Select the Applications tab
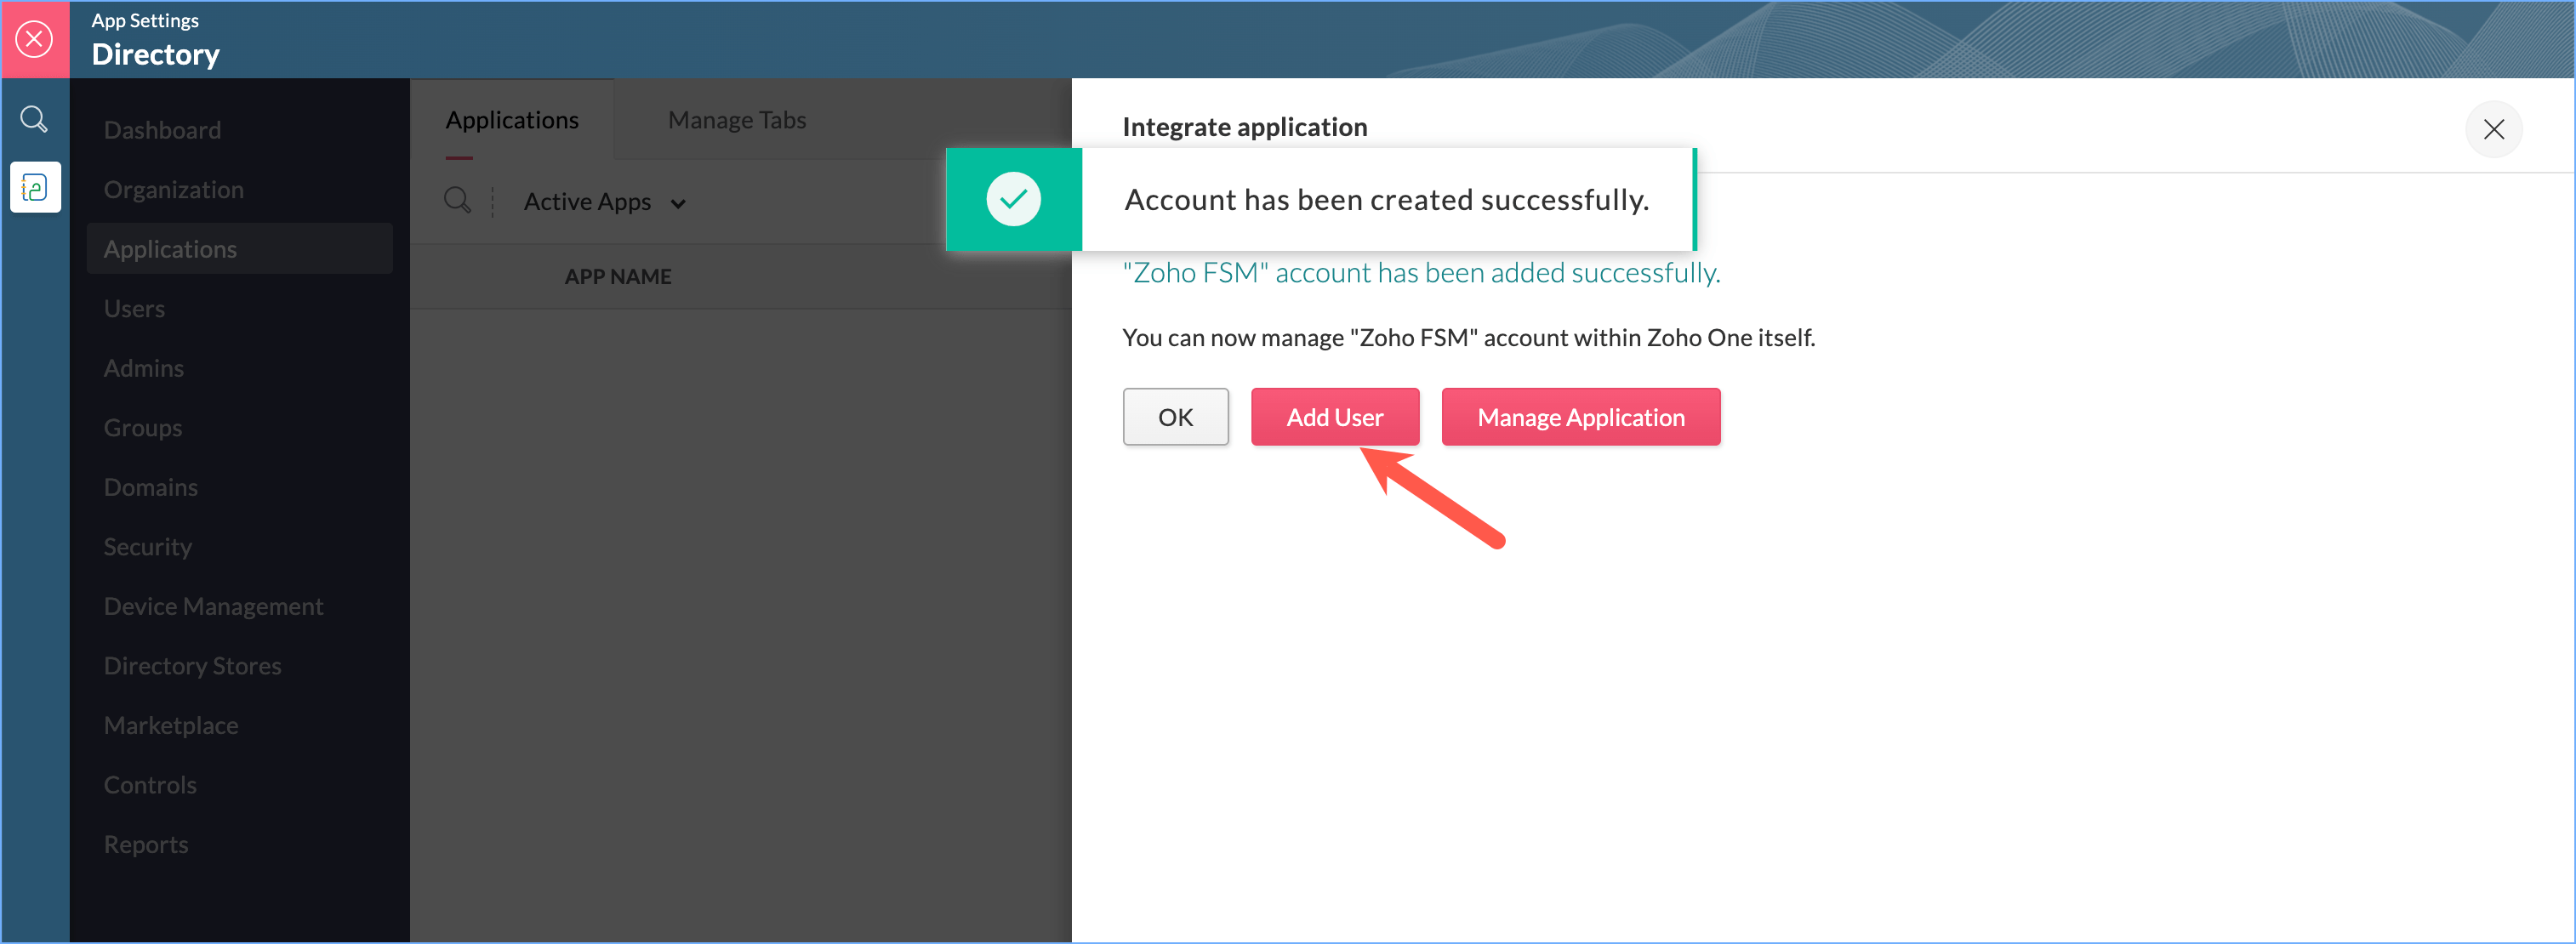Viewport: 2576px width, 944px height. point(511,120)
